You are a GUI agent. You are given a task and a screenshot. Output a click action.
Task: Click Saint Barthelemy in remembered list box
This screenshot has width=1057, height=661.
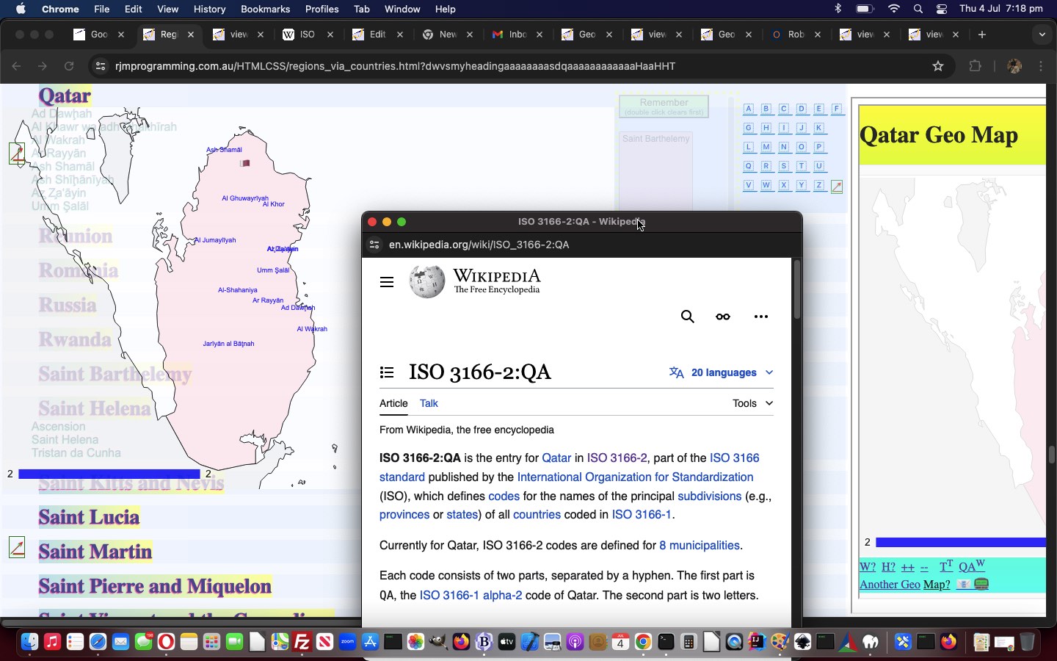[x=656, y=139]
